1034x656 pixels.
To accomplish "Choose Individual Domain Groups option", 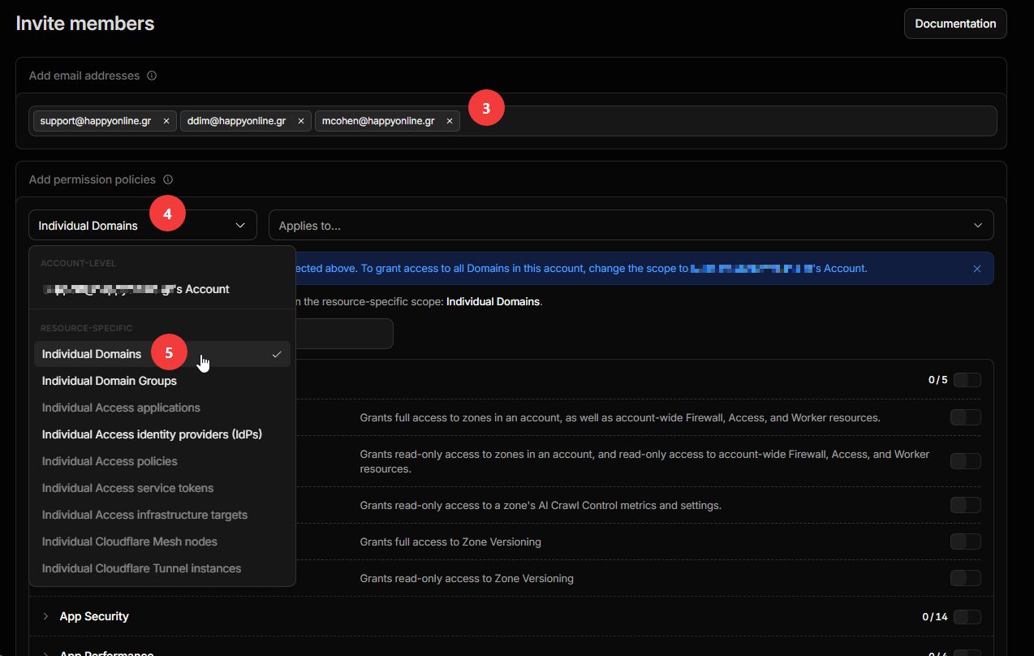I will click(x=162, y=381).
